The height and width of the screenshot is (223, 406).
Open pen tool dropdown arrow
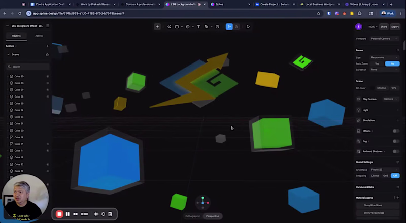[211, 27]
